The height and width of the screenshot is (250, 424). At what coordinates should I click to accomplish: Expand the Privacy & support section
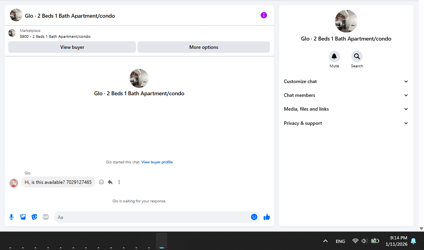click(x=346, y=123)
